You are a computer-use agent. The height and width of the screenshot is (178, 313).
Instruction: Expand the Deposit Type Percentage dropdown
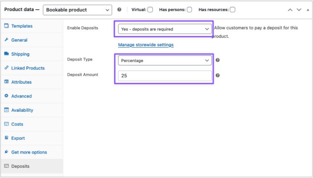(165, 61)
